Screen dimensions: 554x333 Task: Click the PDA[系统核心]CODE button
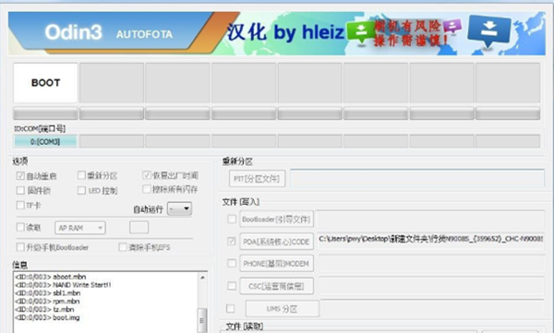276,242
